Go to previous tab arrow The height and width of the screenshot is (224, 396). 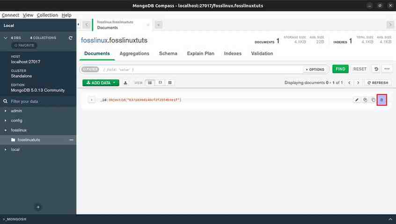pos(87,25)
